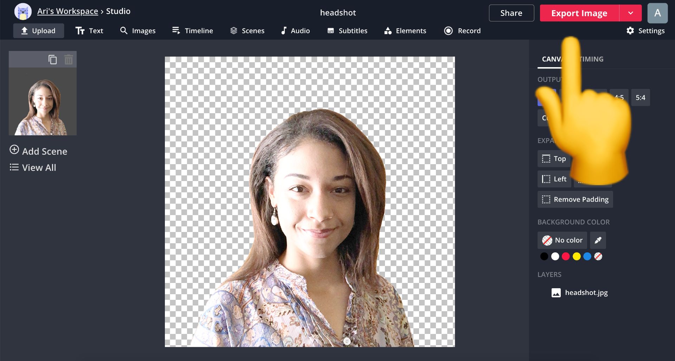Screen dimensions: 675x361
Task: Open the Timeline menu item
Action: click(192, 31)
